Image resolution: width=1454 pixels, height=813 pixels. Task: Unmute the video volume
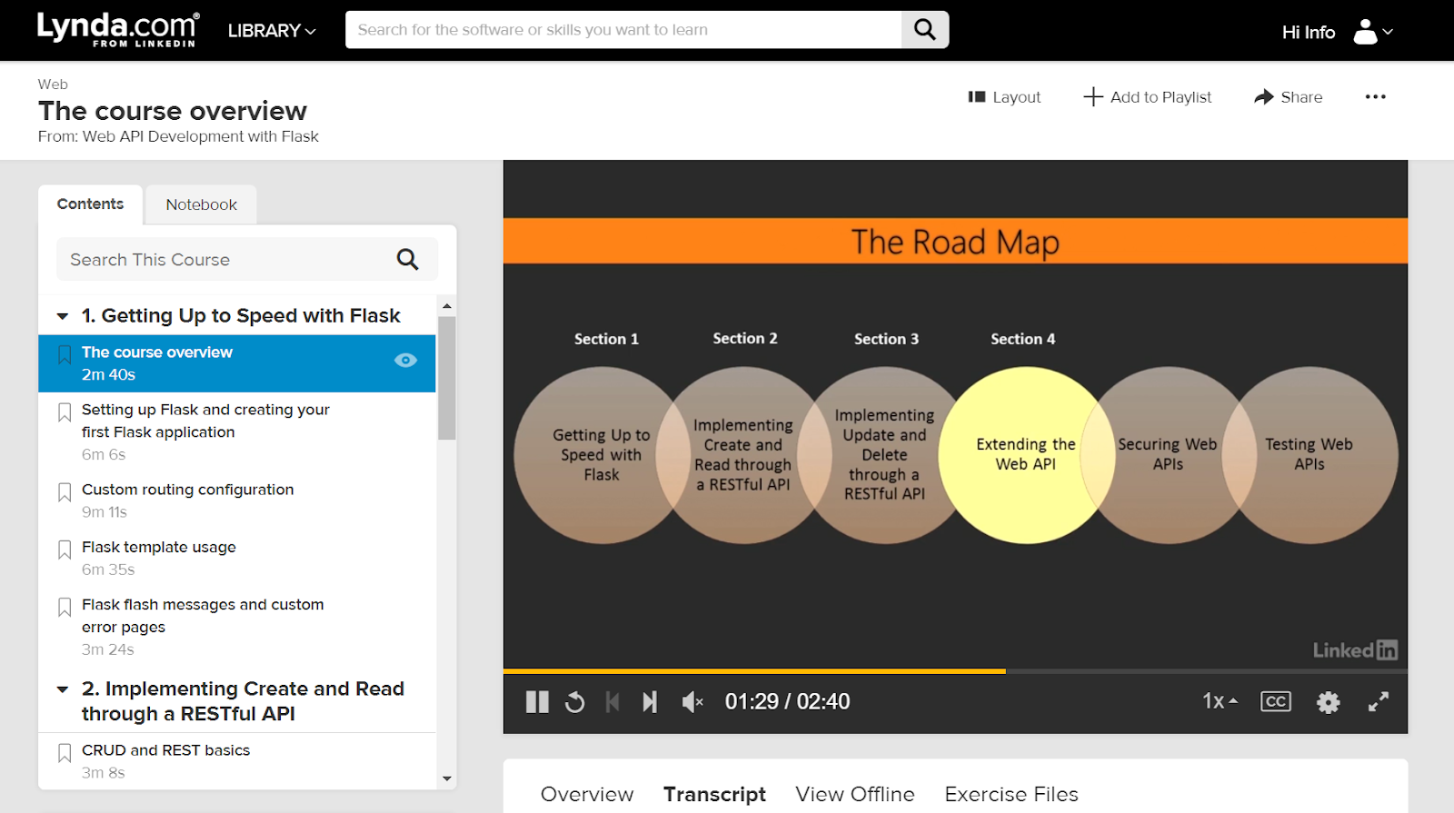click(692, 702)
